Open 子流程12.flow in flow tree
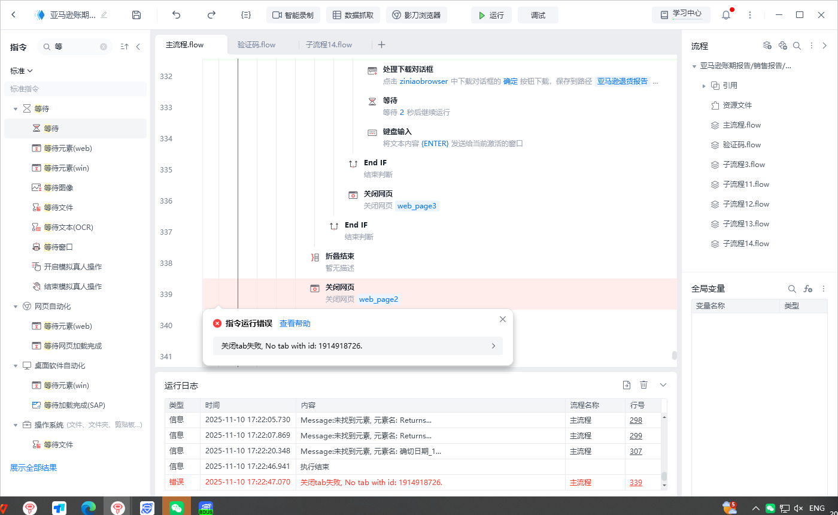 (746, 204)
